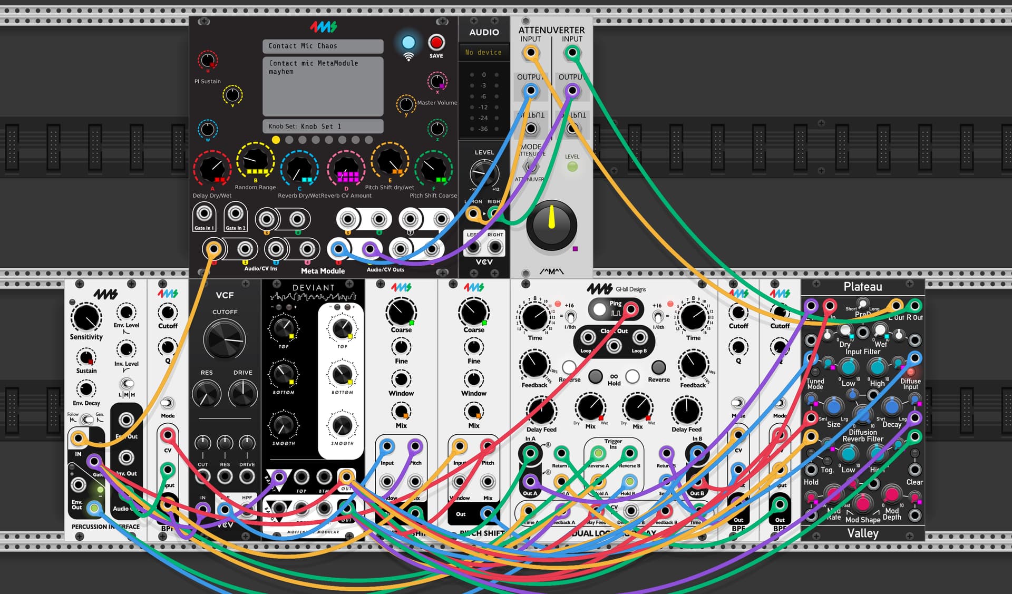Select the second knob set dot
Screen dimensions: 1012x594
point(289,140)
